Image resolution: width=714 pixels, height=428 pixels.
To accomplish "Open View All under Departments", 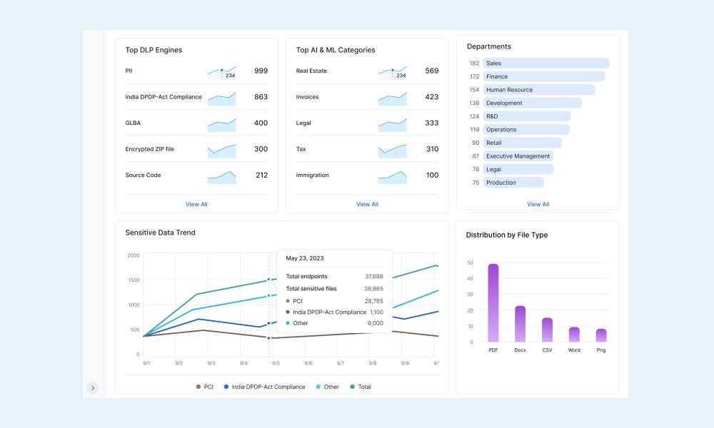I will (x=538, y=204).
